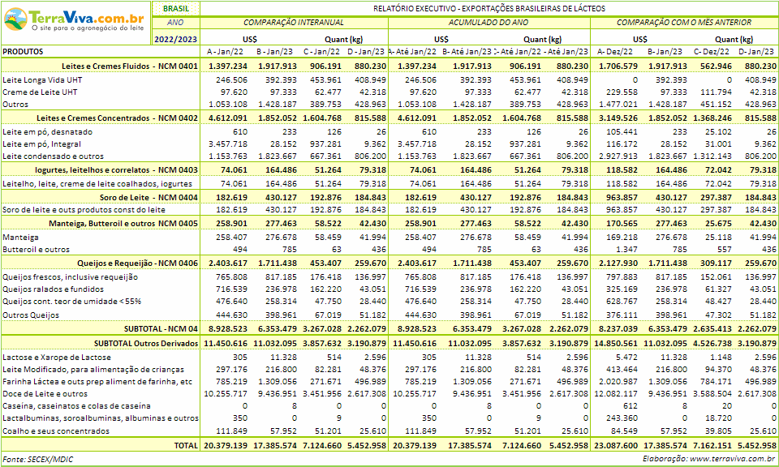Select the COMPARAÇÃO INTERANUAL section header
Screen dimensions: 779x467
point(293,23)
